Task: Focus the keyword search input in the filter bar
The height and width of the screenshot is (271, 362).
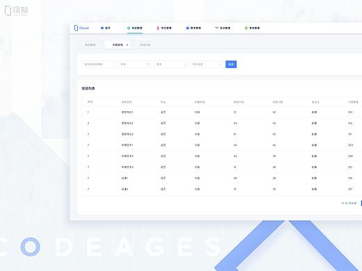Action: click(x=98, y=64)
